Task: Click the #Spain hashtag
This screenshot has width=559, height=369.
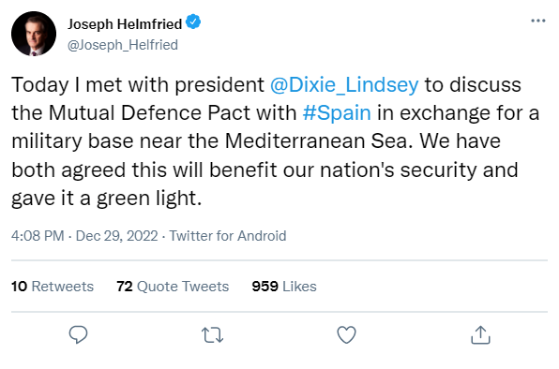Action: click(337, 112)
